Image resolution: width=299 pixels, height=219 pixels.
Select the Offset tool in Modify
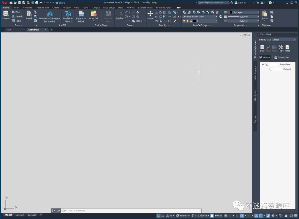160,17
